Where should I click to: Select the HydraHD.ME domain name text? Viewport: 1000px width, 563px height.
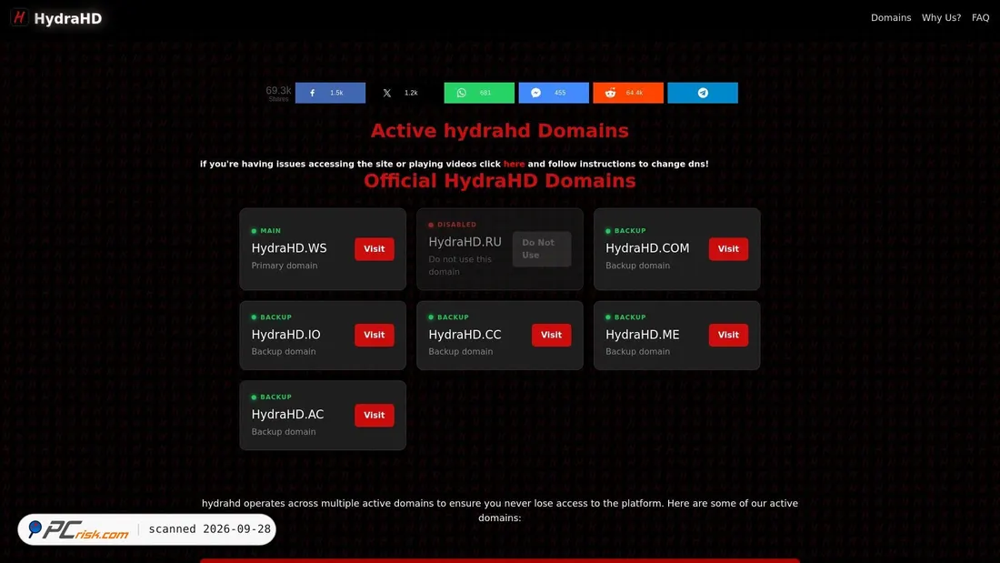click(x=642, y=335)
